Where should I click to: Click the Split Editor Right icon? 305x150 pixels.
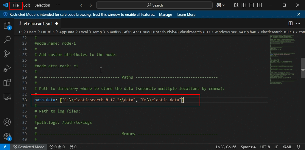coord(290,23)
